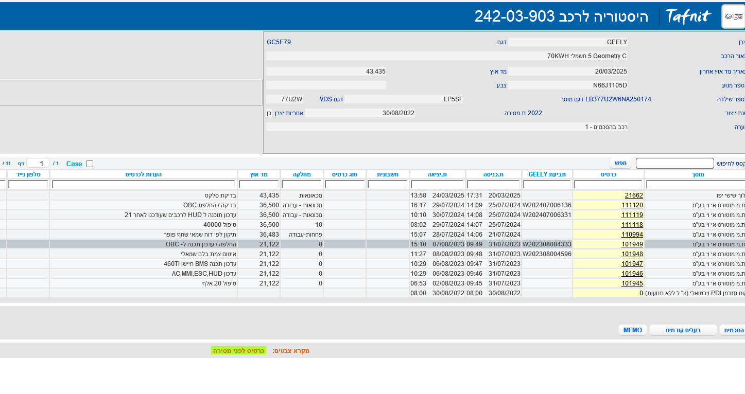Select claim cell W202407006136

[x=547, y=205]
